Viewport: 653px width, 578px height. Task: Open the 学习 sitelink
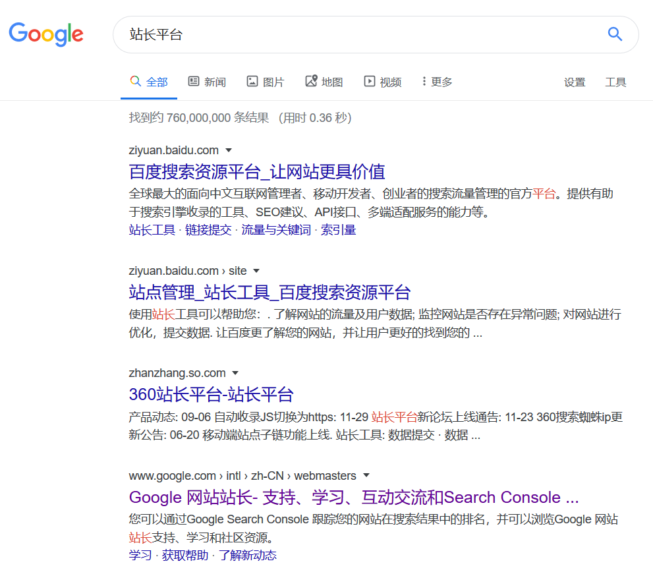(x=140, y=555)
